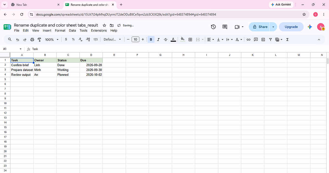Open the fill color picker
This screenshot has height=173, width=329.
(x=183, y=40)
